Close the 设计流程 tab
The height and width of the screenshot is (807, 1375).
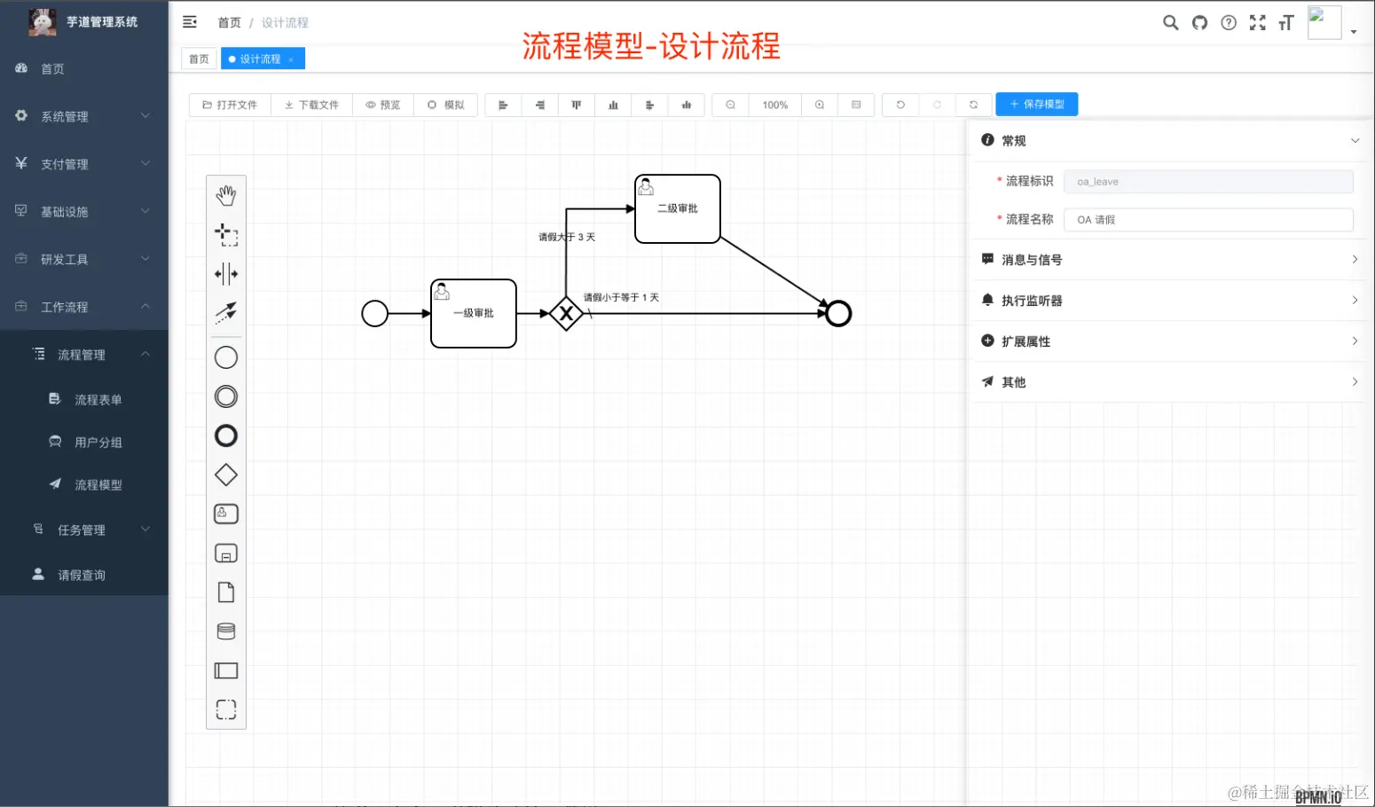pos(291,59)
